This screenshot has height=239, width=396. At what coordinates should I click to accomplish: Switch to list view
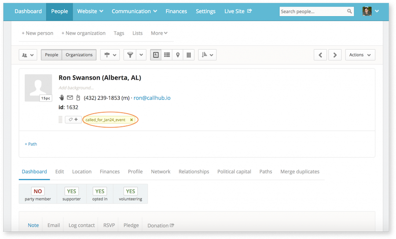point(167,55)
